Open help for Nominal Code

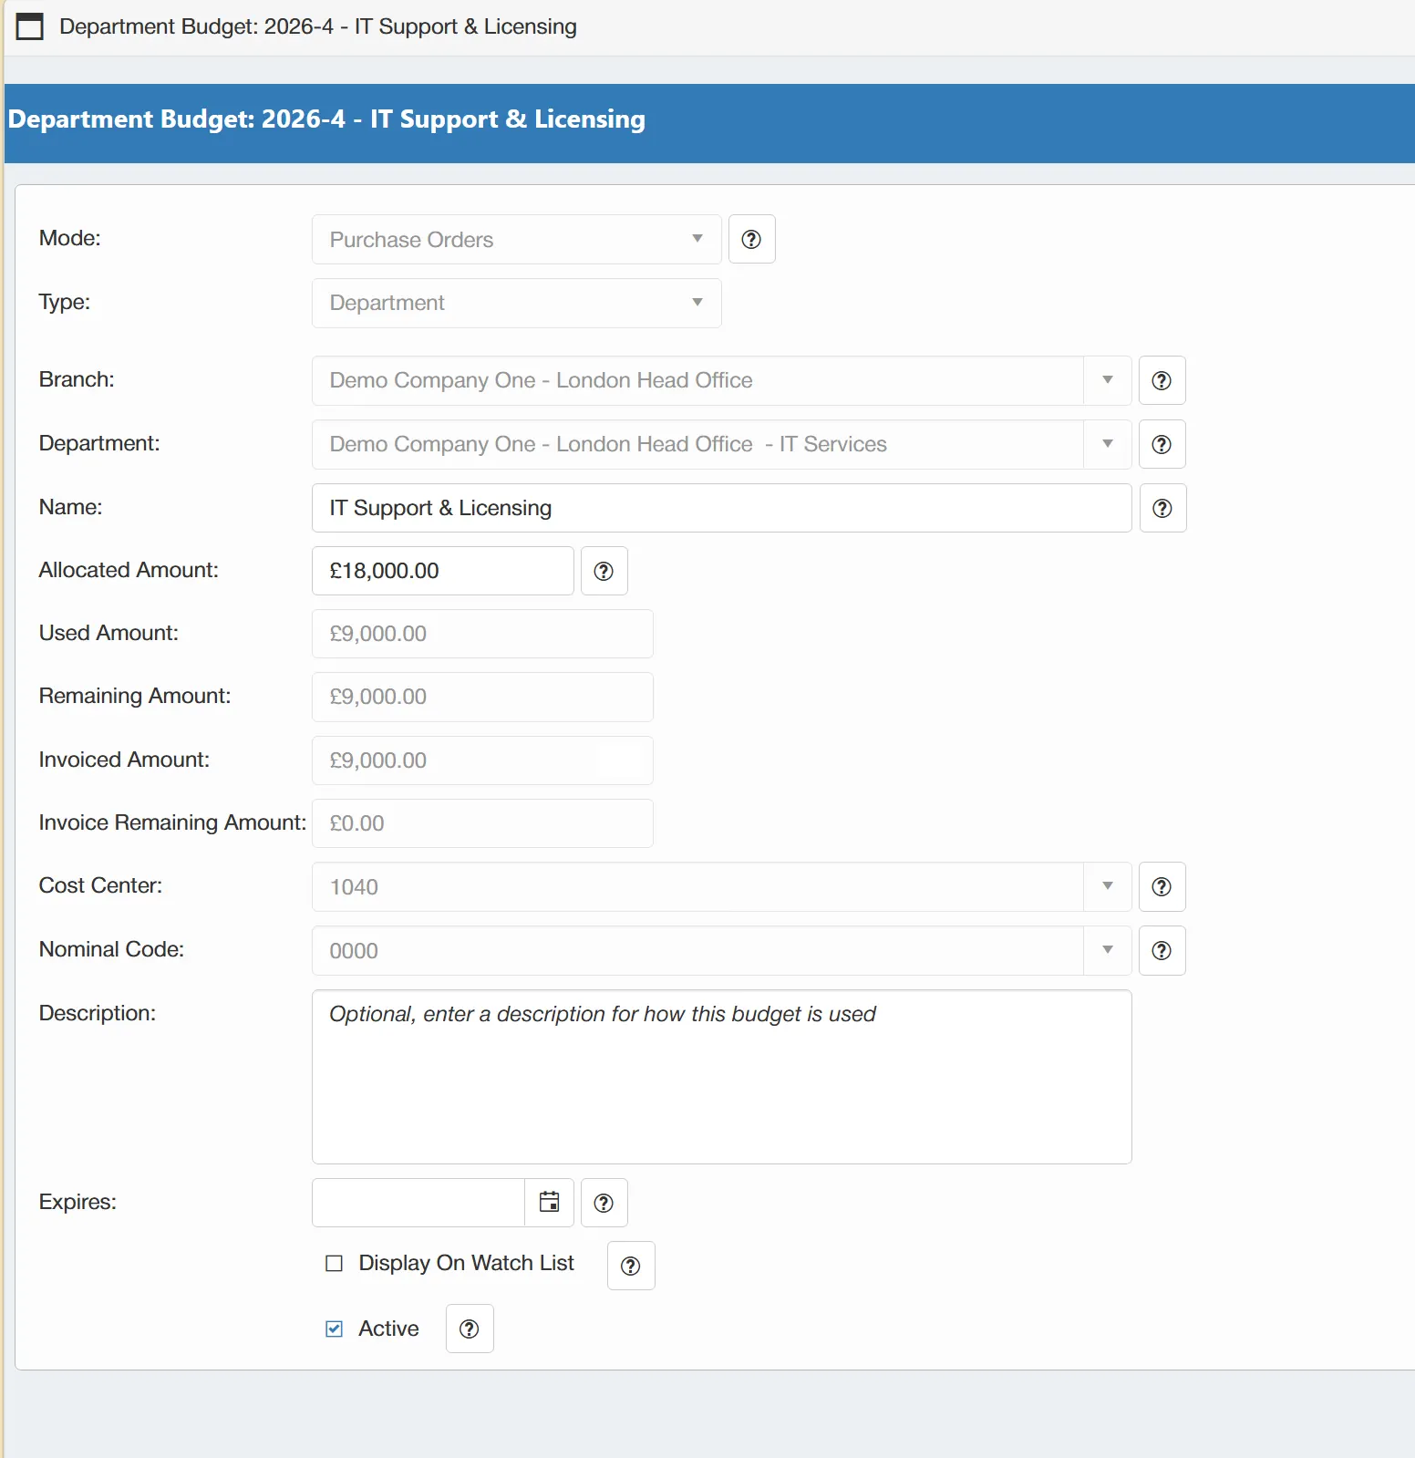[x=1162, y=950]
